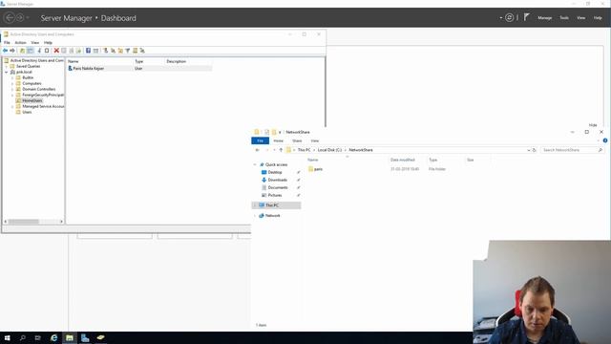611x344 pixels.
Task: Click Server Manager back navigation arrow
Action: pos(10,17)
